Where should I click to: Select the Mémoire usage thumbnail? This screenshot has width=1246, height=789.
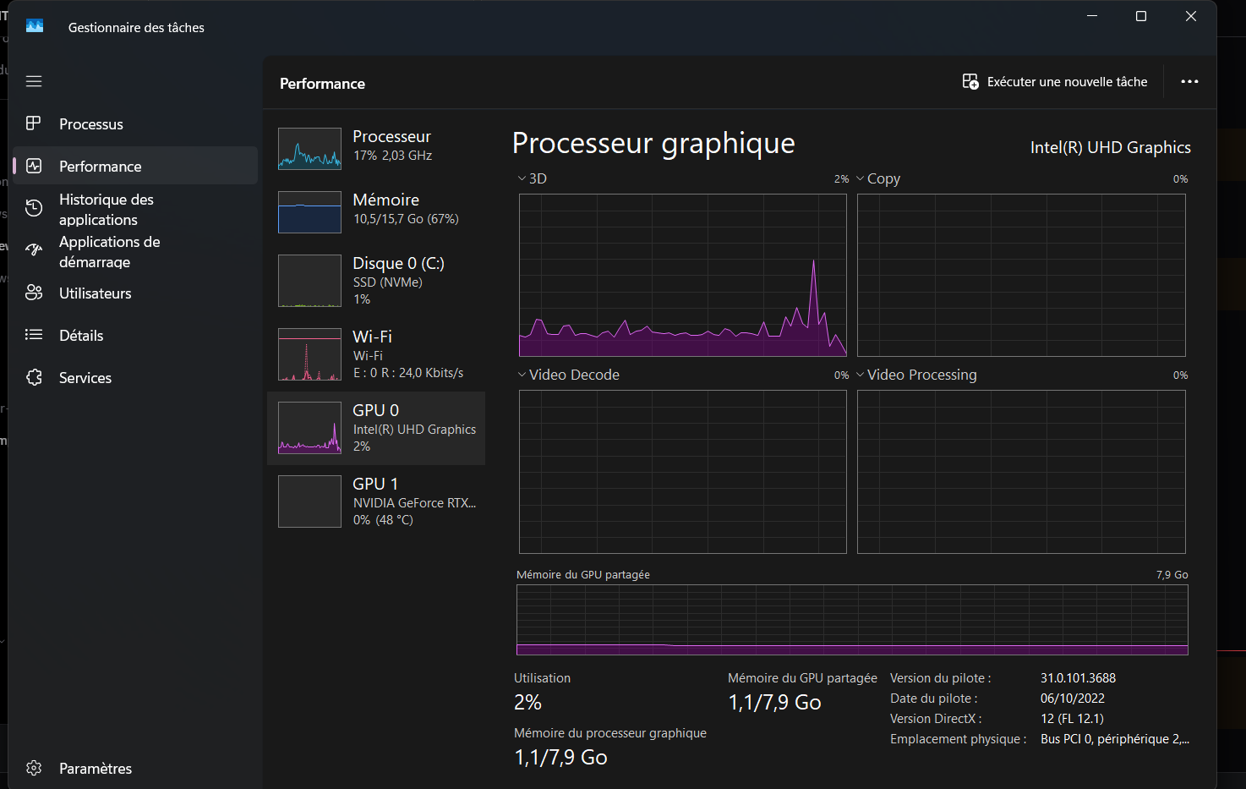[x=310, y=211]
